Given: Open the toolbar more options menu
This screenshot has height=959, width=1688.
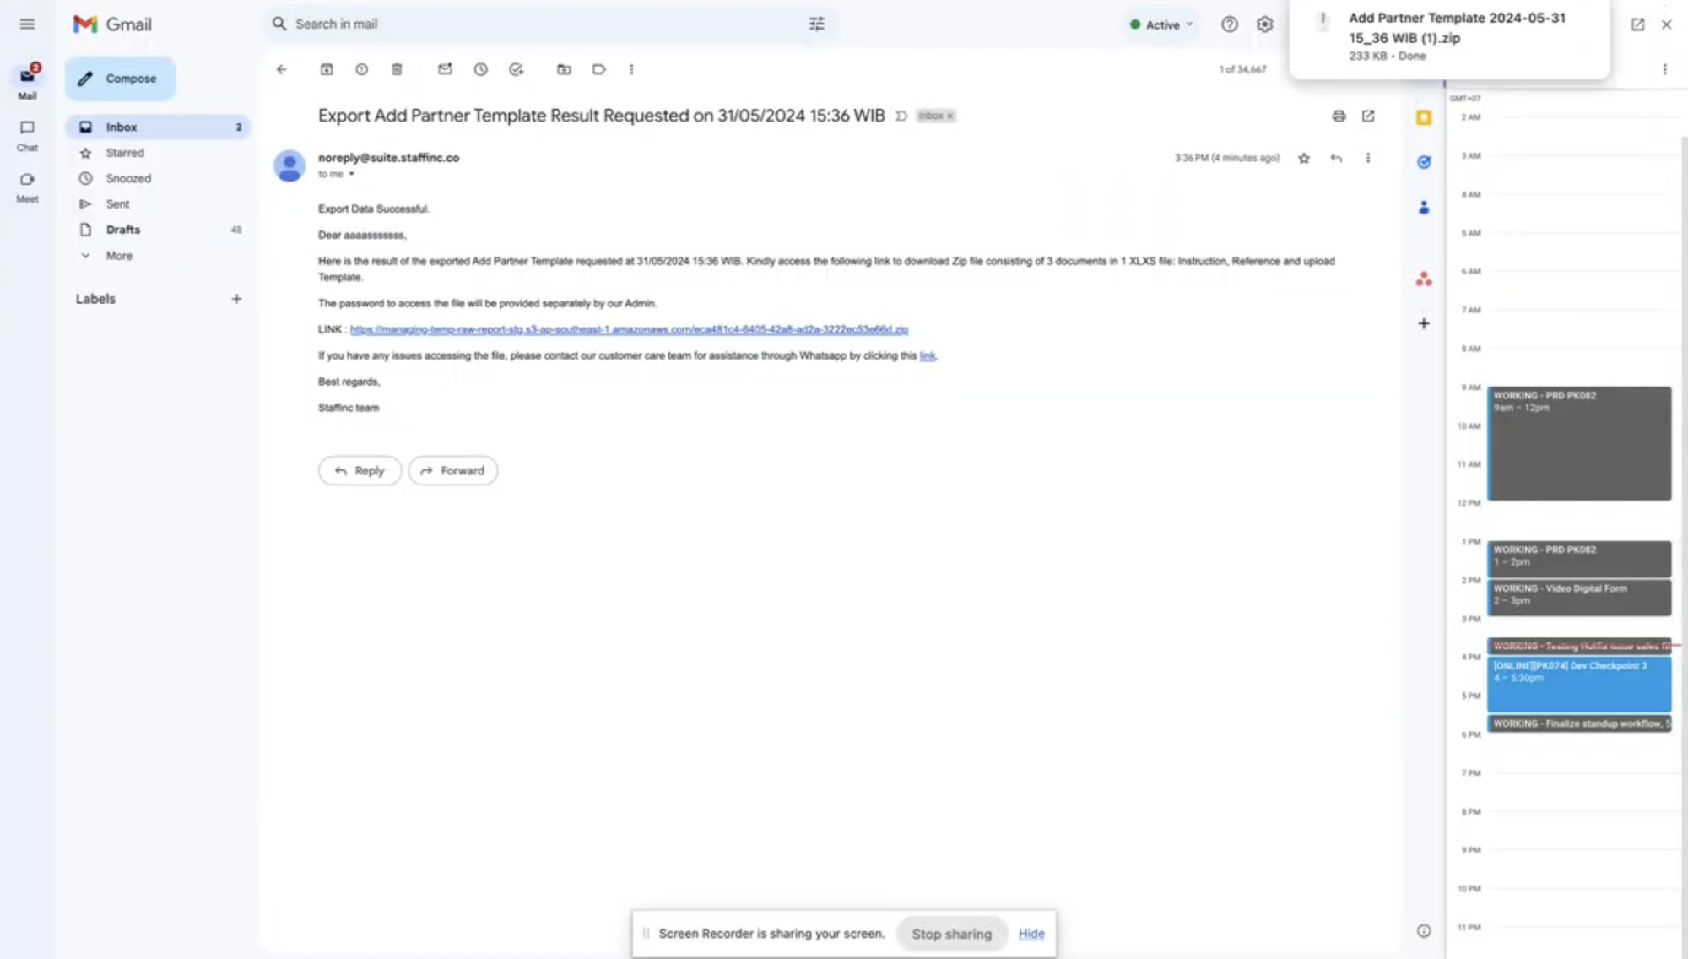Looking at the screenshot, I should pyautogui.click(x=631, y=69).
